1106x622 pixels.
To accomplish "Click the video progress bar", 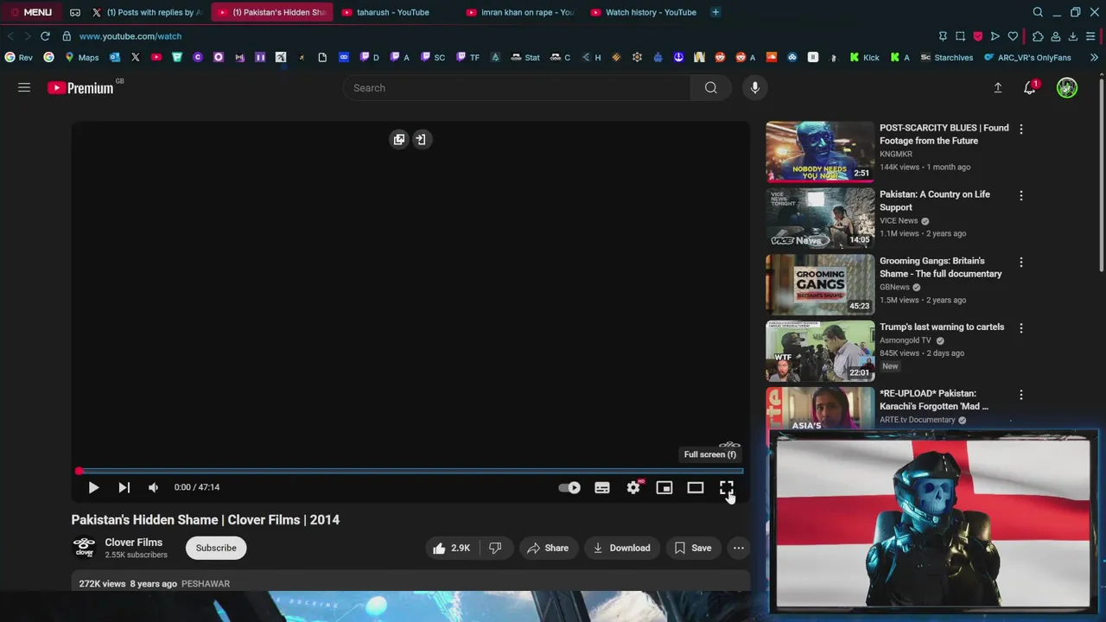I will click(x=410, y=471).
